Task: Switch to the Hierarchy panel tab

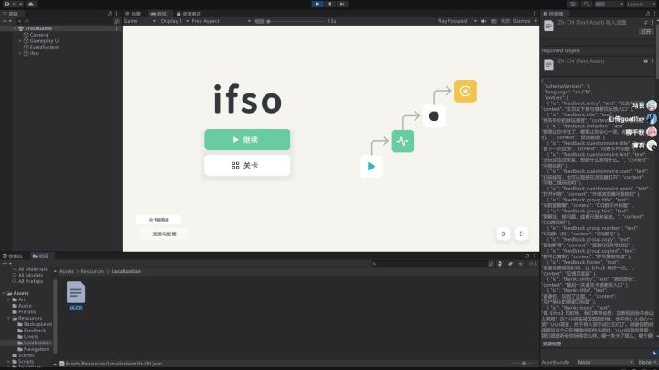Action: coord(11,14)
